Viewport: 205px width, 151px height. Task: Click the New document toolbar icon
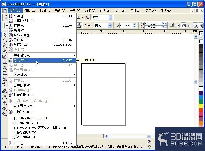6,17
